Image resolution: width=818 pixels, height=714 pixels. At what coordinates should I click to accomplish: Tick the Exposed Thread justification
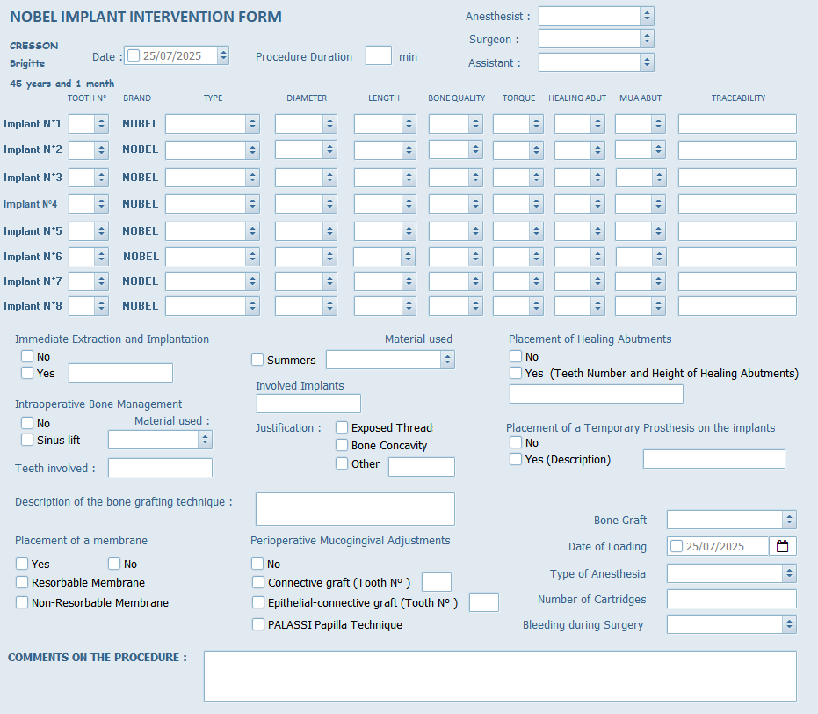342,427
